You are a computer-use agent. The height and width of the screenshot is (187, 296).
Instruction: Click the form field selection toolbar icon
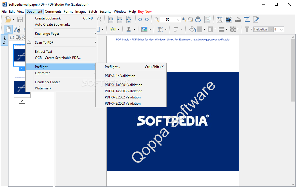tap(220, 19)
